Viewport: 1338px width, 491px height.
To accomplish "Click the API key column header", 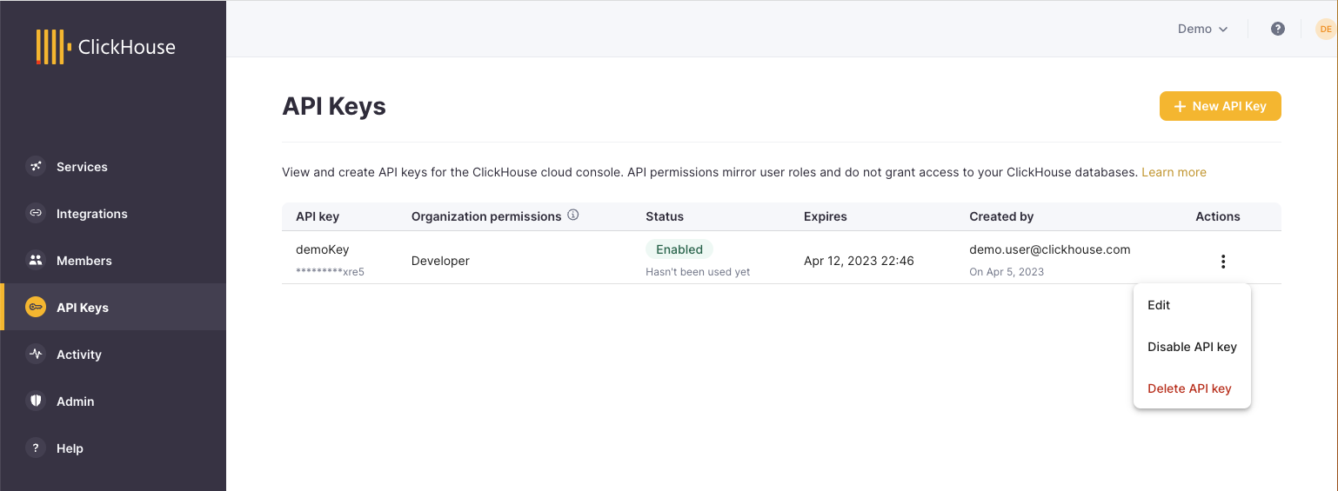I will 318,216.
